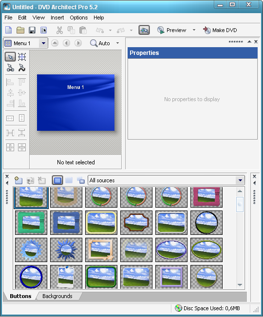The height and width of the screenshot is (317, 263).
Task: Align objects to right edges
Action: click(10, 104)
